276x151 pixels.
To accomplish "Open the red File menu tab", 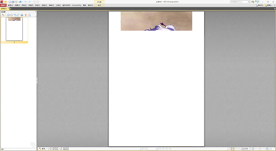I will 3,5.
